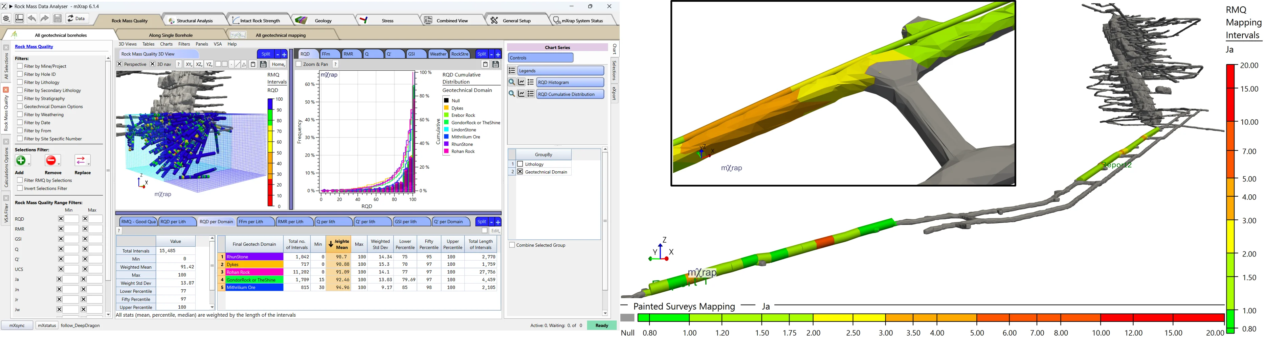
Task: Click the line drawing tool in 3D toolbar
Action: (238, 64)
